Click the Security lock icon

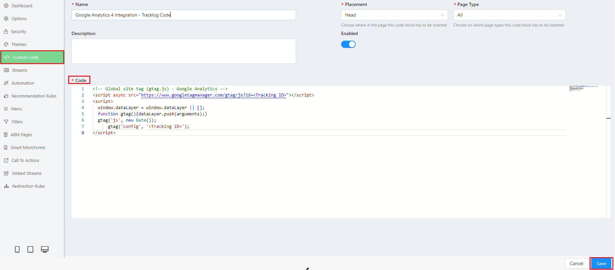[6, 31]
